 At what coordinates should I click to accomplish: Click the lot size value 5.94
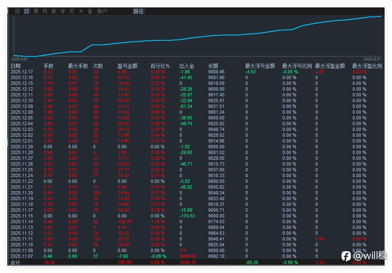click(48, 193)
